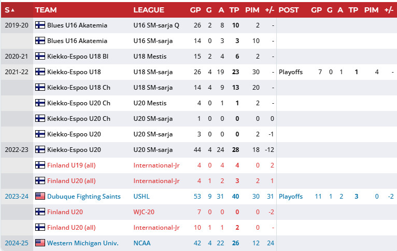
Task: Sort by the LEAGUE column header
Action: 149,10
